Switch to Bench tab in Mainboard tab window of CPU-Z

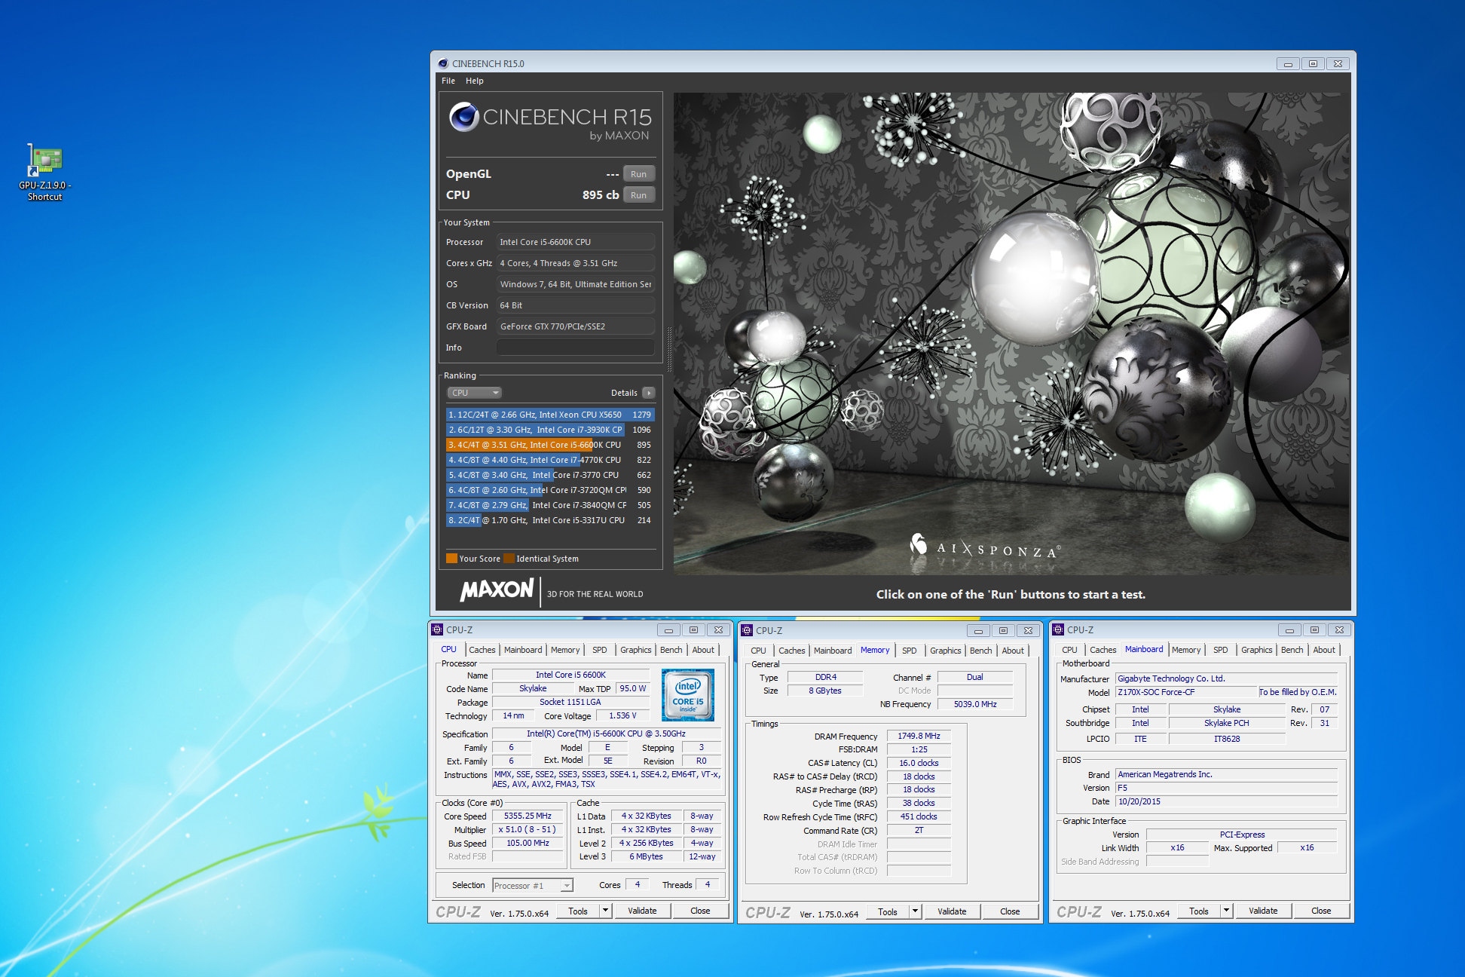click(1292, 650)
